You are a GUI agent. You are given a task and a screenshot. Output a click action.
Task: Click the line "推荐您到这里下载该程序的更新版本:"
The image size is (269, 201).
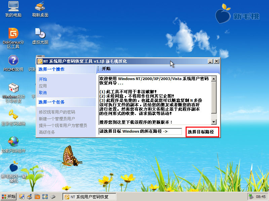click(x=136, y=122)
